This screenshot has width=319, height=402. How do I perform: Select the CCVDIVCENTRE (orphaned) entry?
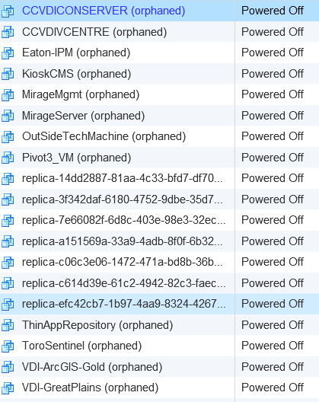[x=94, y=32]
